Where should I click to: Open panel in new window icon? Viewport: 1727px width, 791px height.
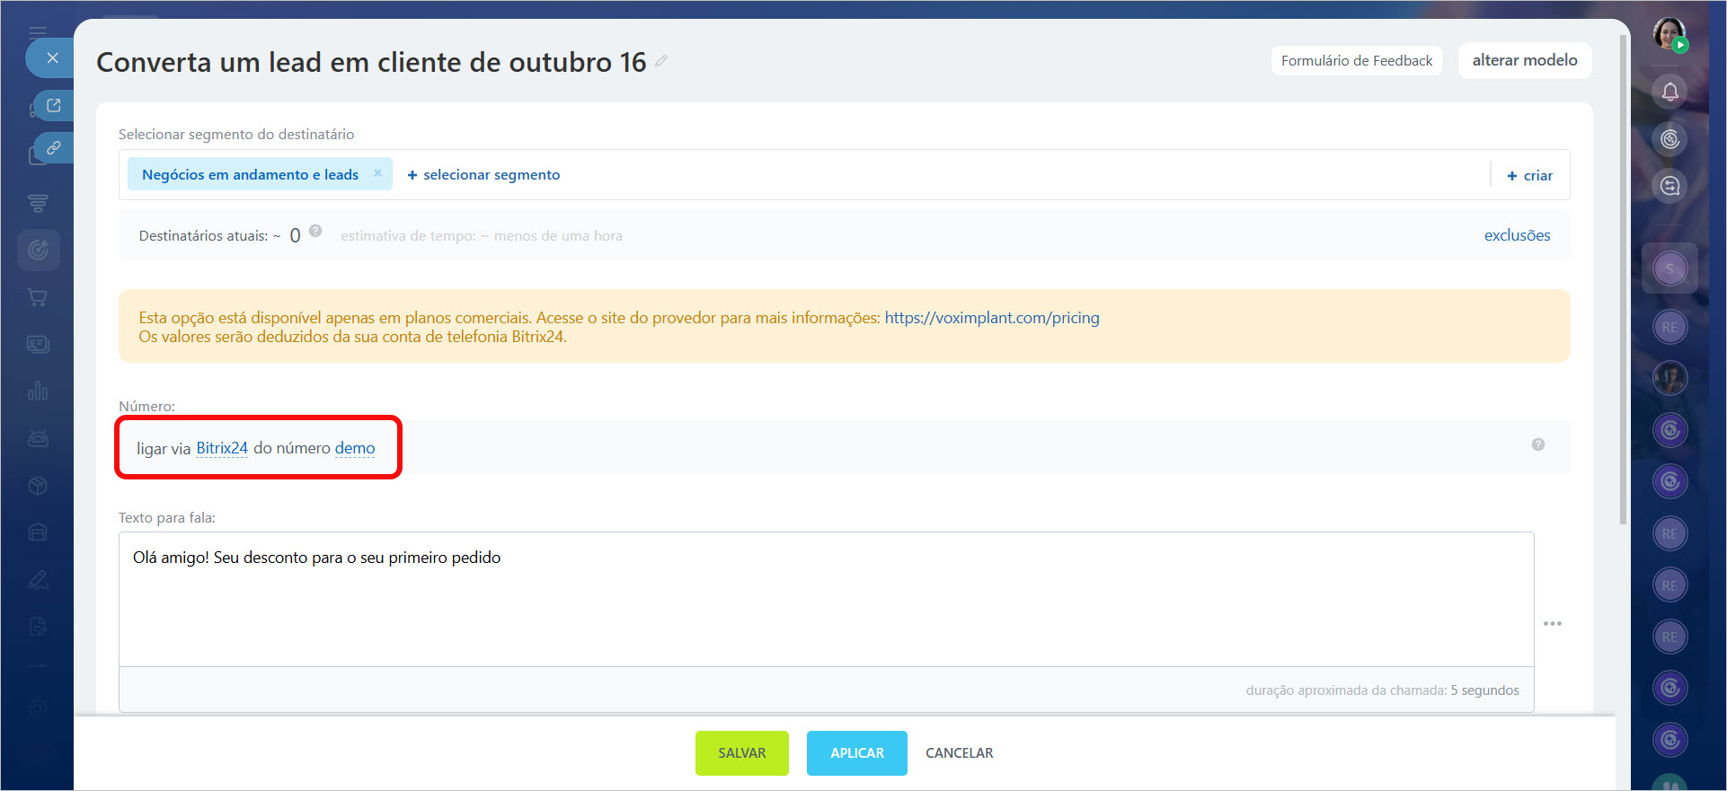coord(54,105)
